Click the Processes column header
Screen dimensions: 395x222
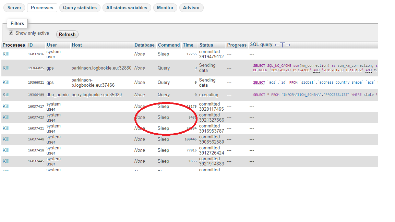(x=14, y=45)
